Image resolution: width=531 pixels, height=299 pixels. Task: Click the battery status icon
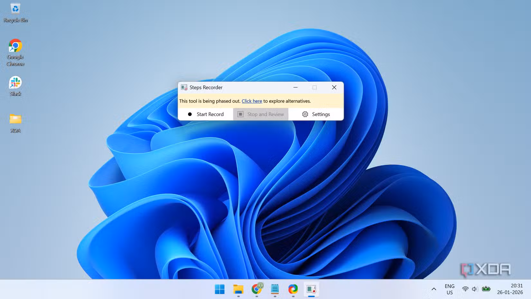[486, 289]
